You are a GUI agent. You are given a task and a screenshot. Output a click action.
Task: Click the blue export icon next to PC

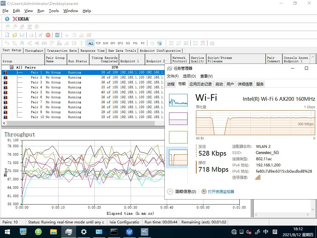[159, 43]
